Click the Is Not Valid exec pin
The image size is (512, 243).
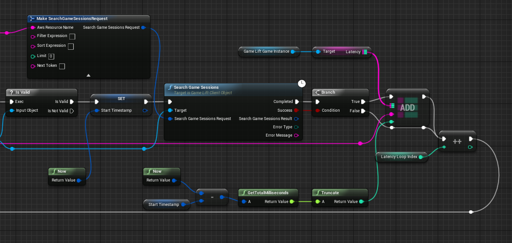pos(72,111)
